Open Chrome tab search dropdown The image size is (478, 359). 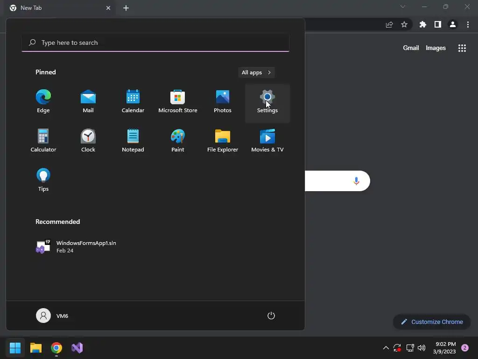tap(403, 7)
